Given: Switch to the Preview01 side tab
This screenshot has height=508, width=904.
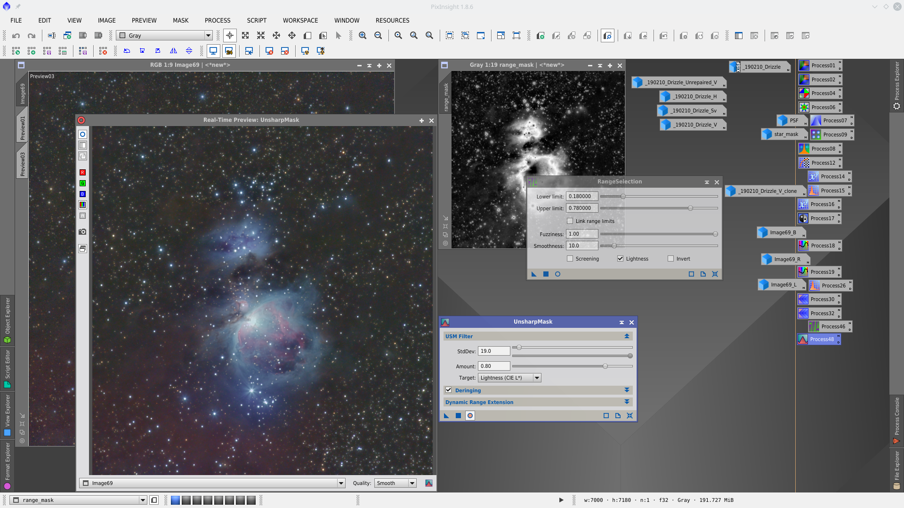Looking at the screenshot, I should (x=22, y=128).
